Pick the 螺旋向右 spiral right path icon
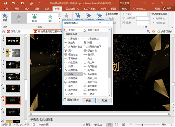 (x=85, y=50)
